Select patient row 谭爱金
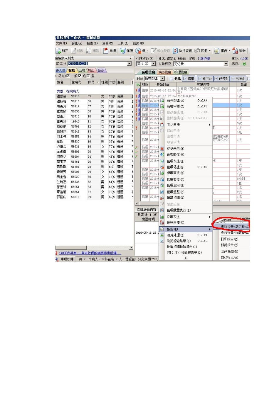Viewport: 279px width, 394px height. [94, 96]
